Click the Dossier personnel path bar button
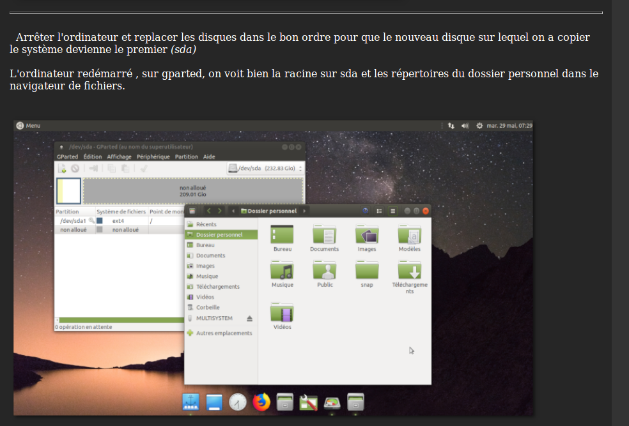 coord(268,211)
